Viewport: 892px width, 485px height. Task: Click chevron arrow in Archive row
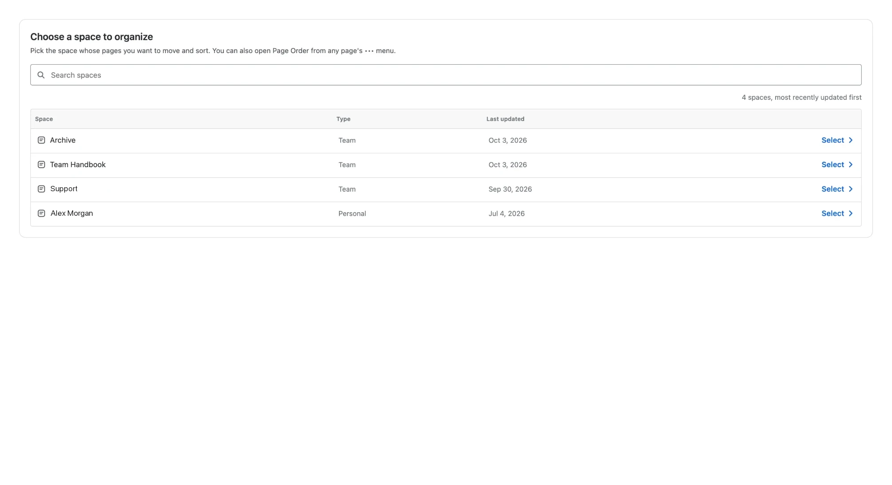pos(851,140)
